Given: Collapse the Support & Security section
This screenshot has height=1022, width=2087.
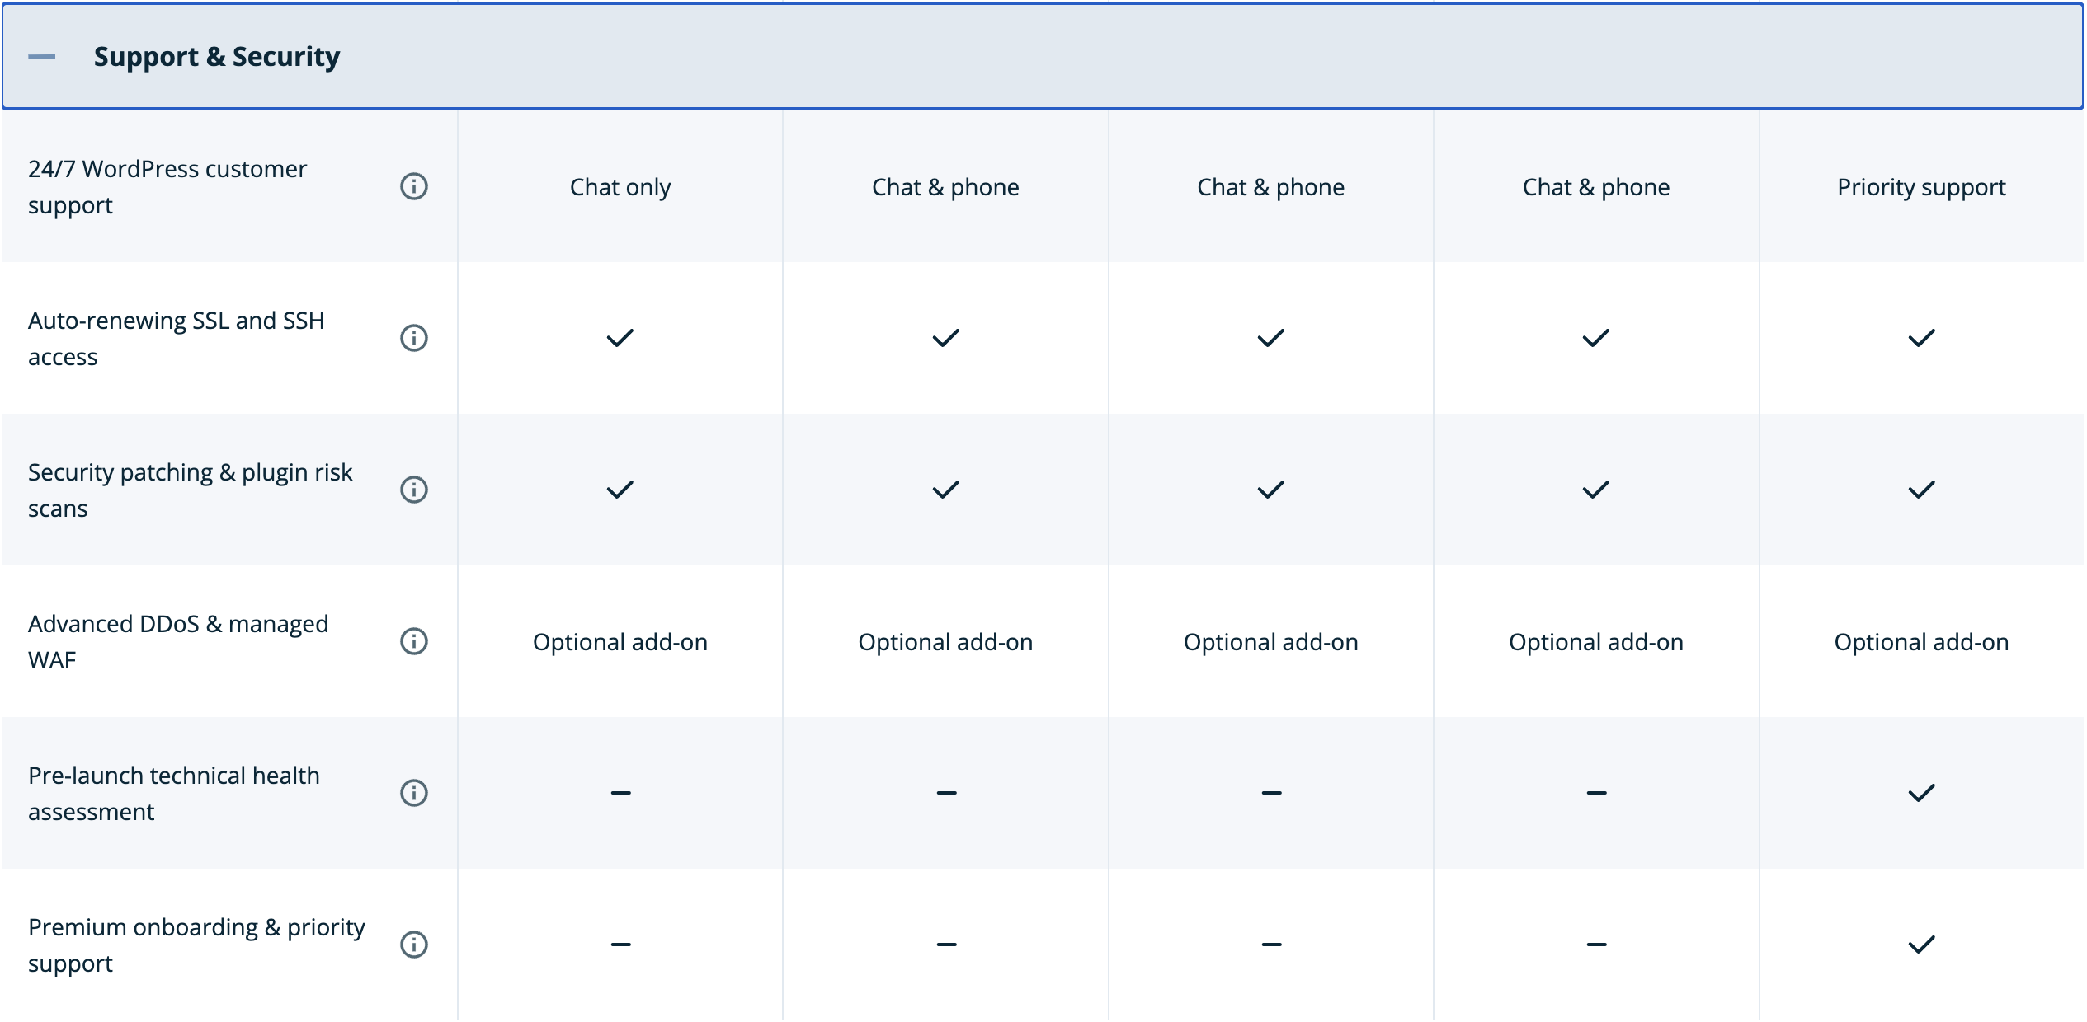Looking at the screenshot, I should (x=41, y=57).
